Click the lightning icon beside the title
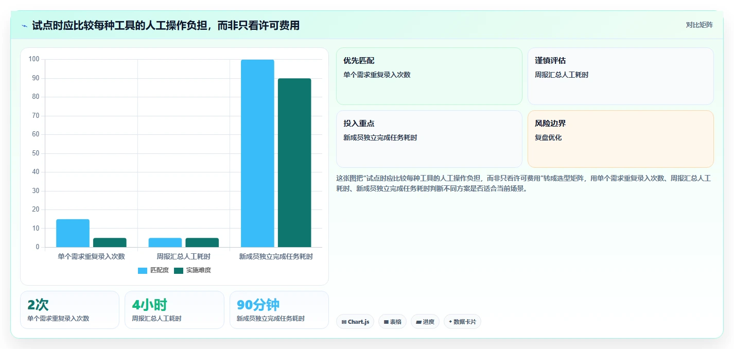The image size is (734, 349). tap(24, 26)
